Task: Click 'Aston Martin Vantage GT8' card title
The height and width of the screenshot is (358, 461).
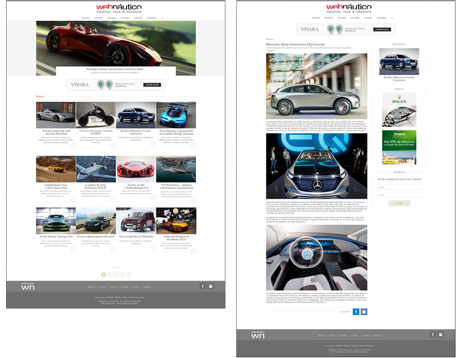Action: point(56,237)
